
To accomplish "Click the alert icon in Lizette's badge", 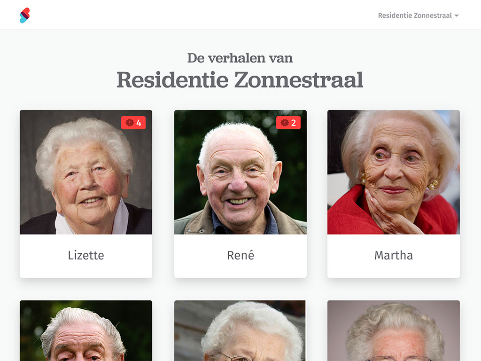I will (x=130, y=123).
